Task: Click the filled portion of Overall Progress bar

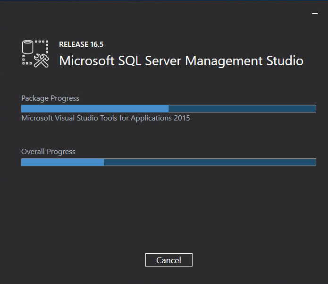Action: coord(63,162)
